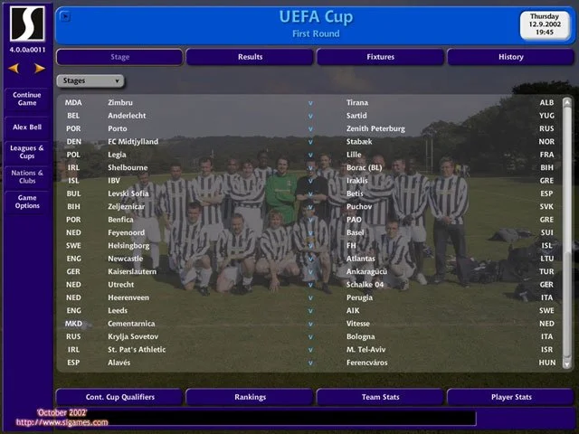Open the Nations & Clubs menu

(x=27, y=176)
